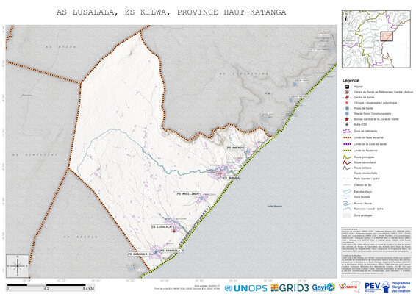This screenshot has width=416, height=294.
Task: Click the Autre ESS legend symbol
Action: [x=346, y=124]
